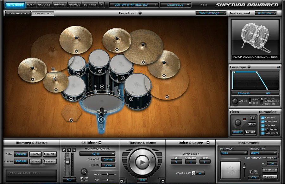
Task: Mute the Kick using the M icon
Action: [256, 171]
